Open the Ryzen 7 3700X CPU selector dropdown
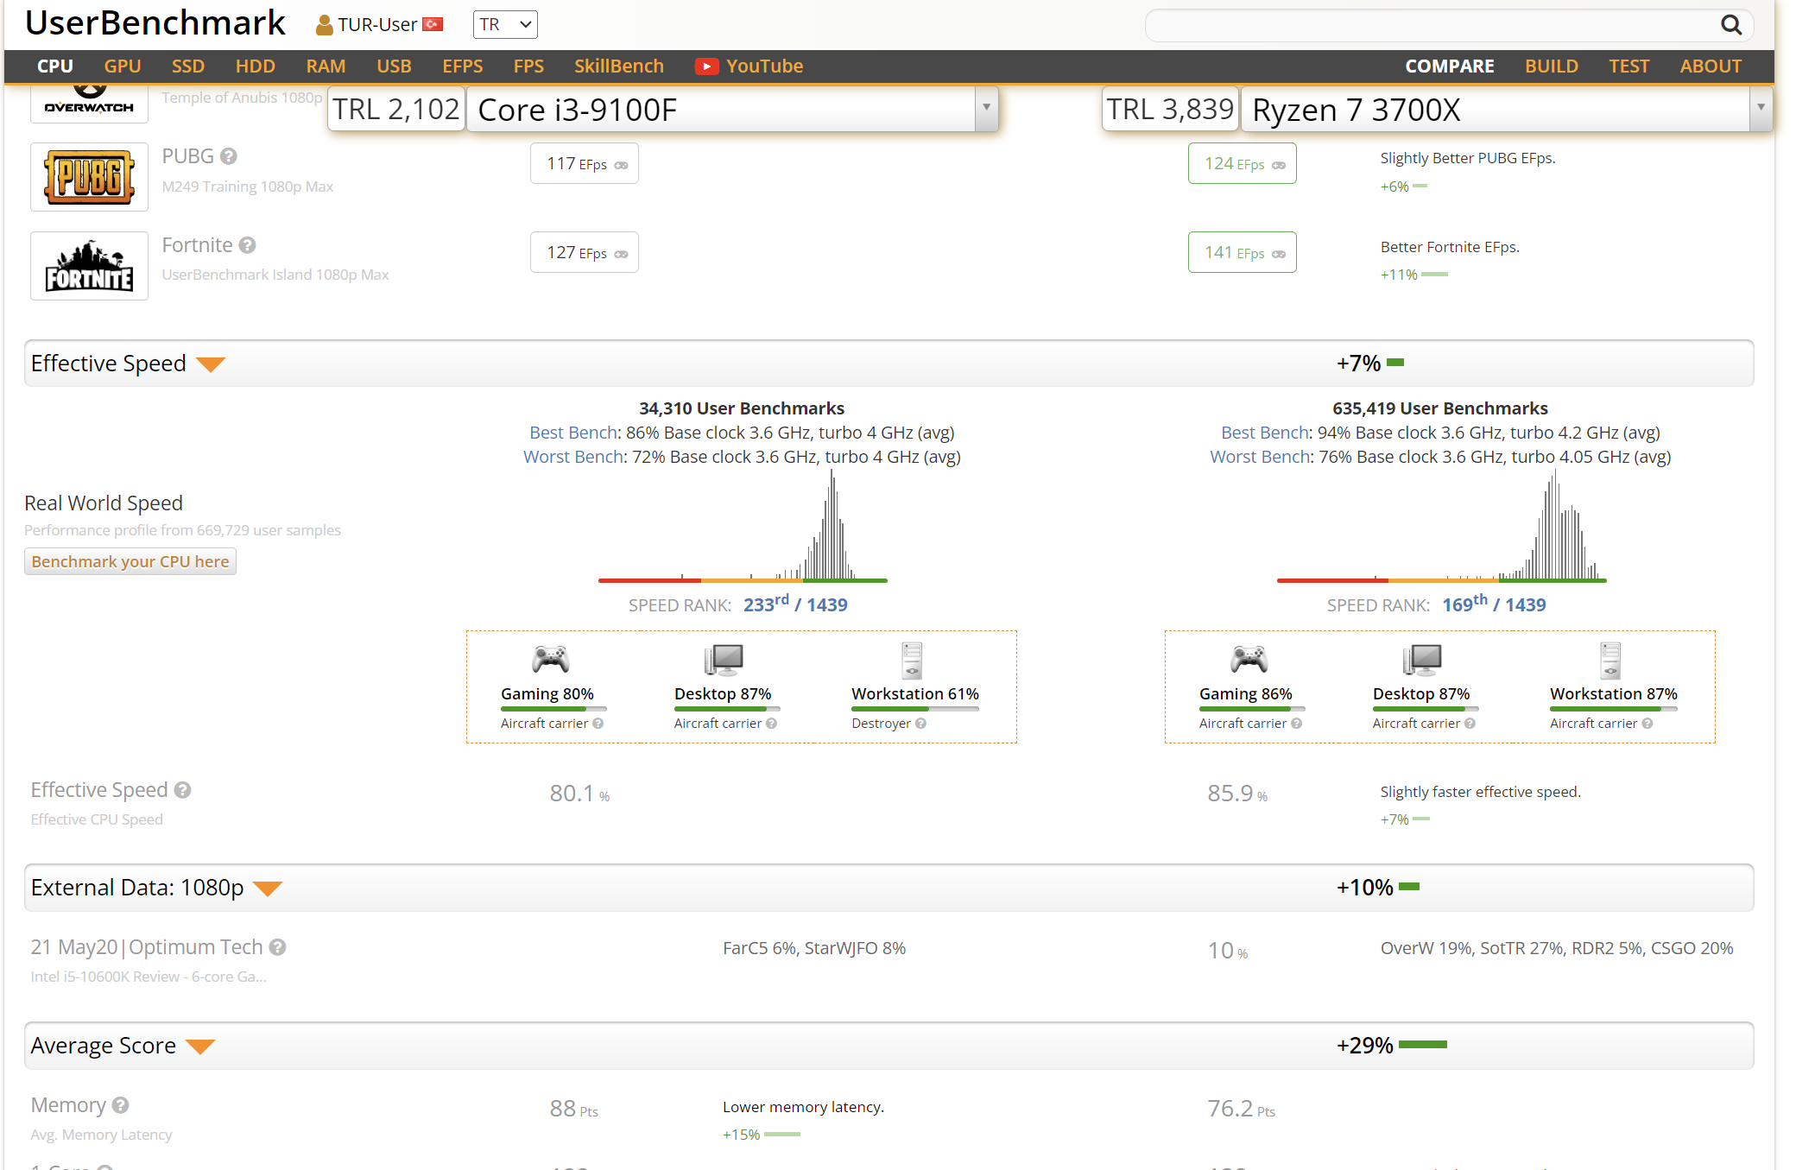This screenshot has width=1815, height=1170. (x=1761, y=109)
